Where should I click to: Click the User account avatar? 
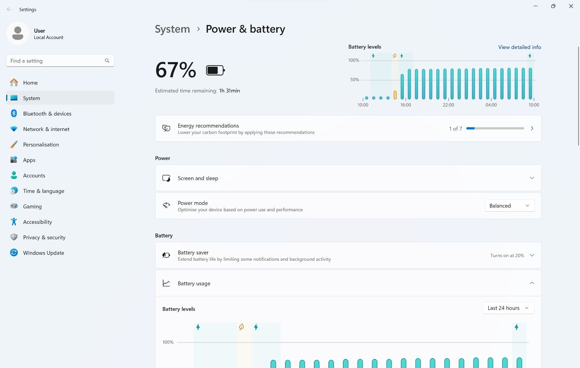pyautogui.click(x=18, y=33)
